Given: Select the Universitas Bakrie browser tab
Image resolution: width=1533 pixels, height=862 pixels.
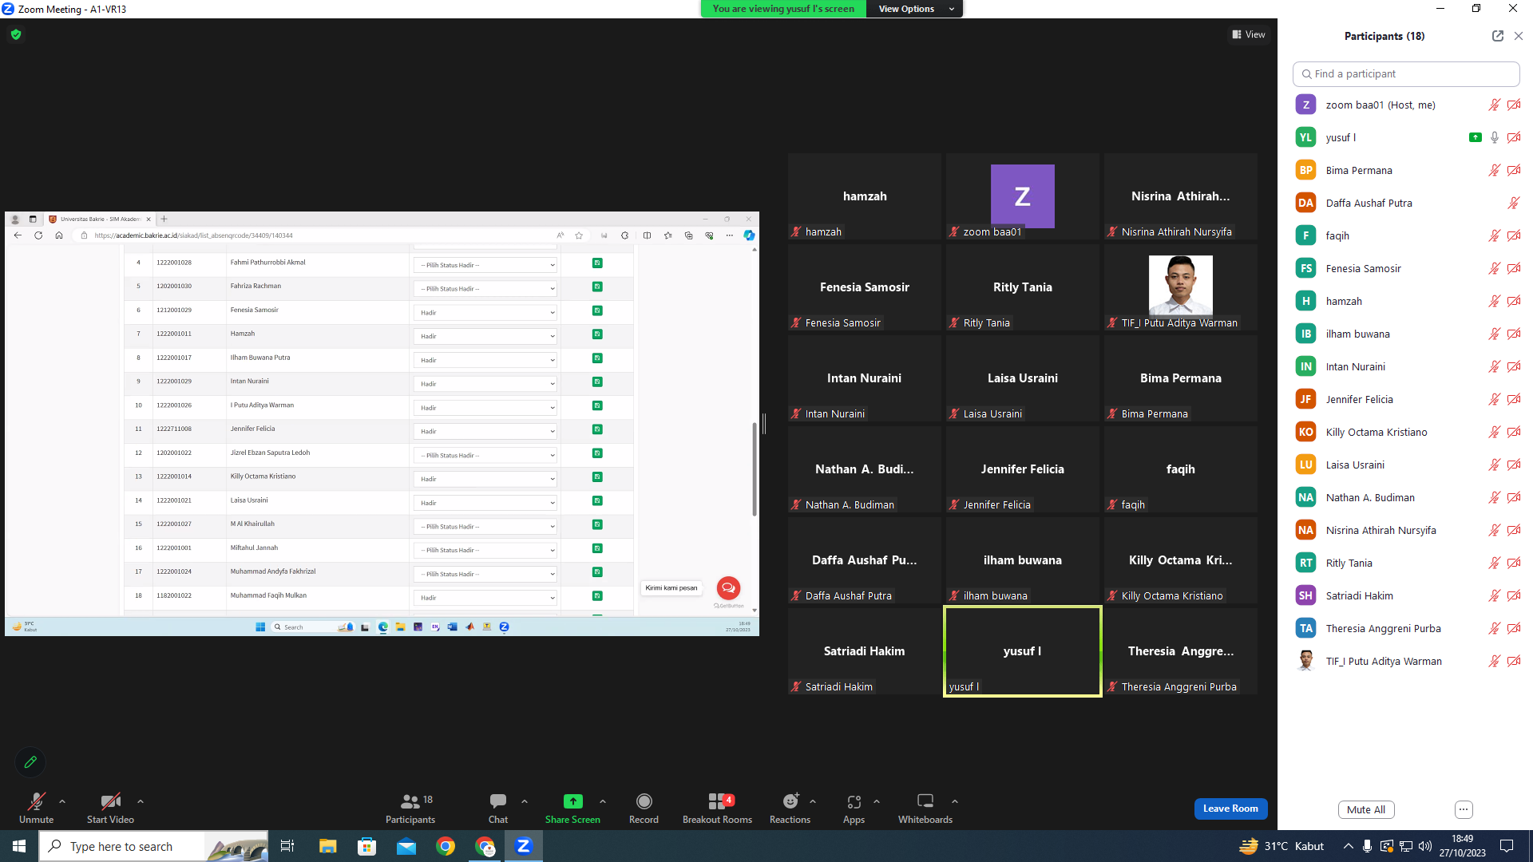Looking at the screenshot, I should click(99, 219).
